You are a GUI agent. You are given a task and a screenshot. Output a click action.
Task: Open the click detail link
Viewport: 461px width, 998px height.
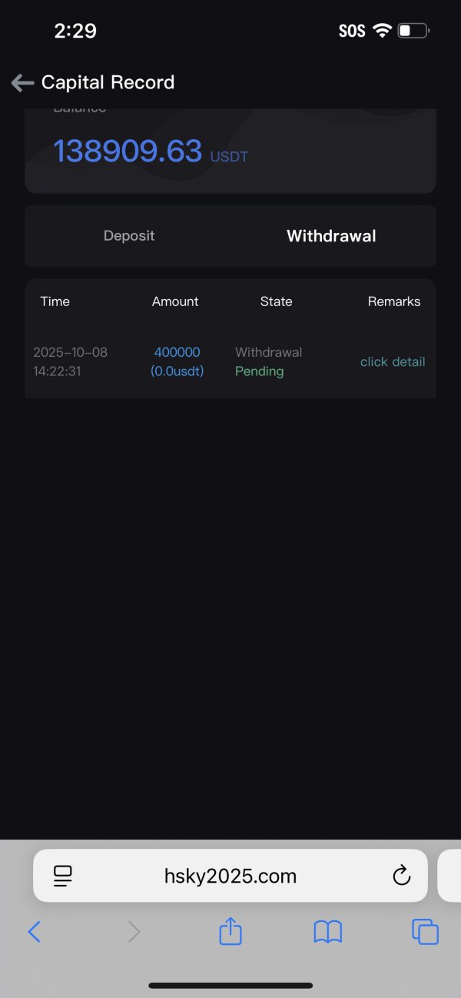pos(393,362)
